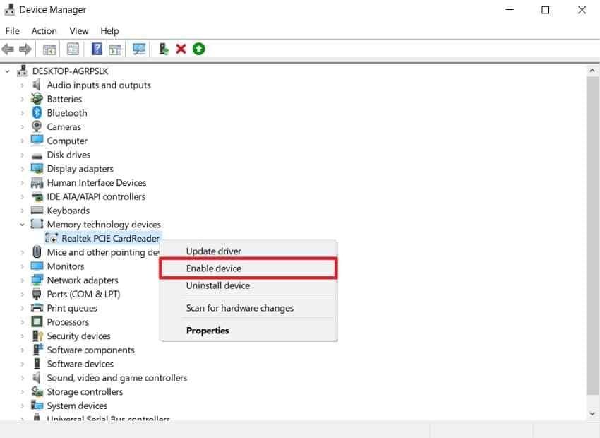Click the Print queues printer icon
Screen dimensions: 600x438
click(37, 308)
